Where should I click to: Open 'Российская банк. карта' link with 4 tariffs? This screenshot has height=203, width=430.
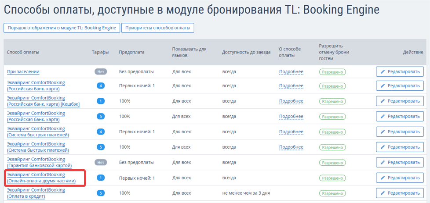[x=36, y=86]
